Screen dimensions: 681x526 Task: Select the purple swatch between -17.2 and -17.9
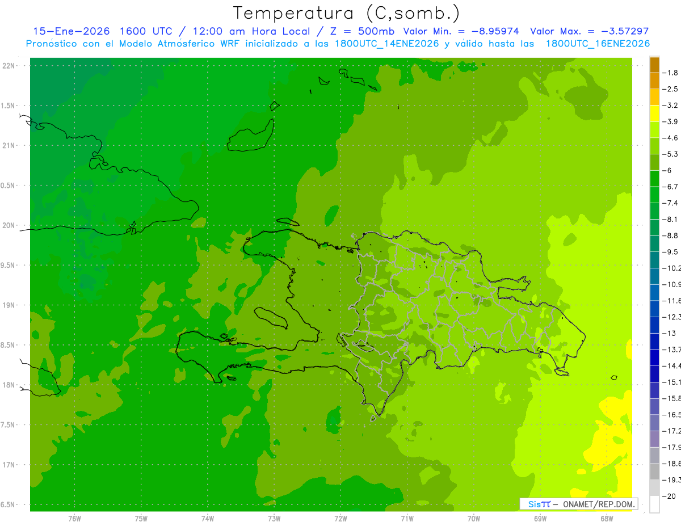click(654, 439)
